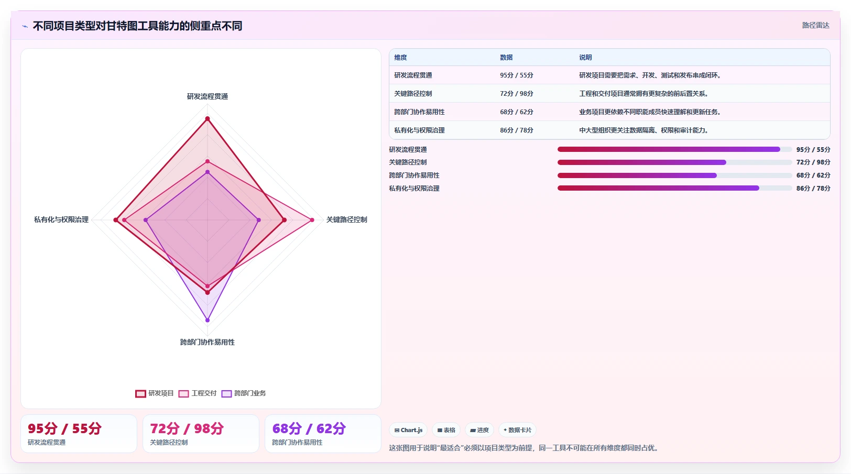The image size is (851, 474).
Task: Toggle the 跨部门业务 legend swatch
Action: point(226,393)
